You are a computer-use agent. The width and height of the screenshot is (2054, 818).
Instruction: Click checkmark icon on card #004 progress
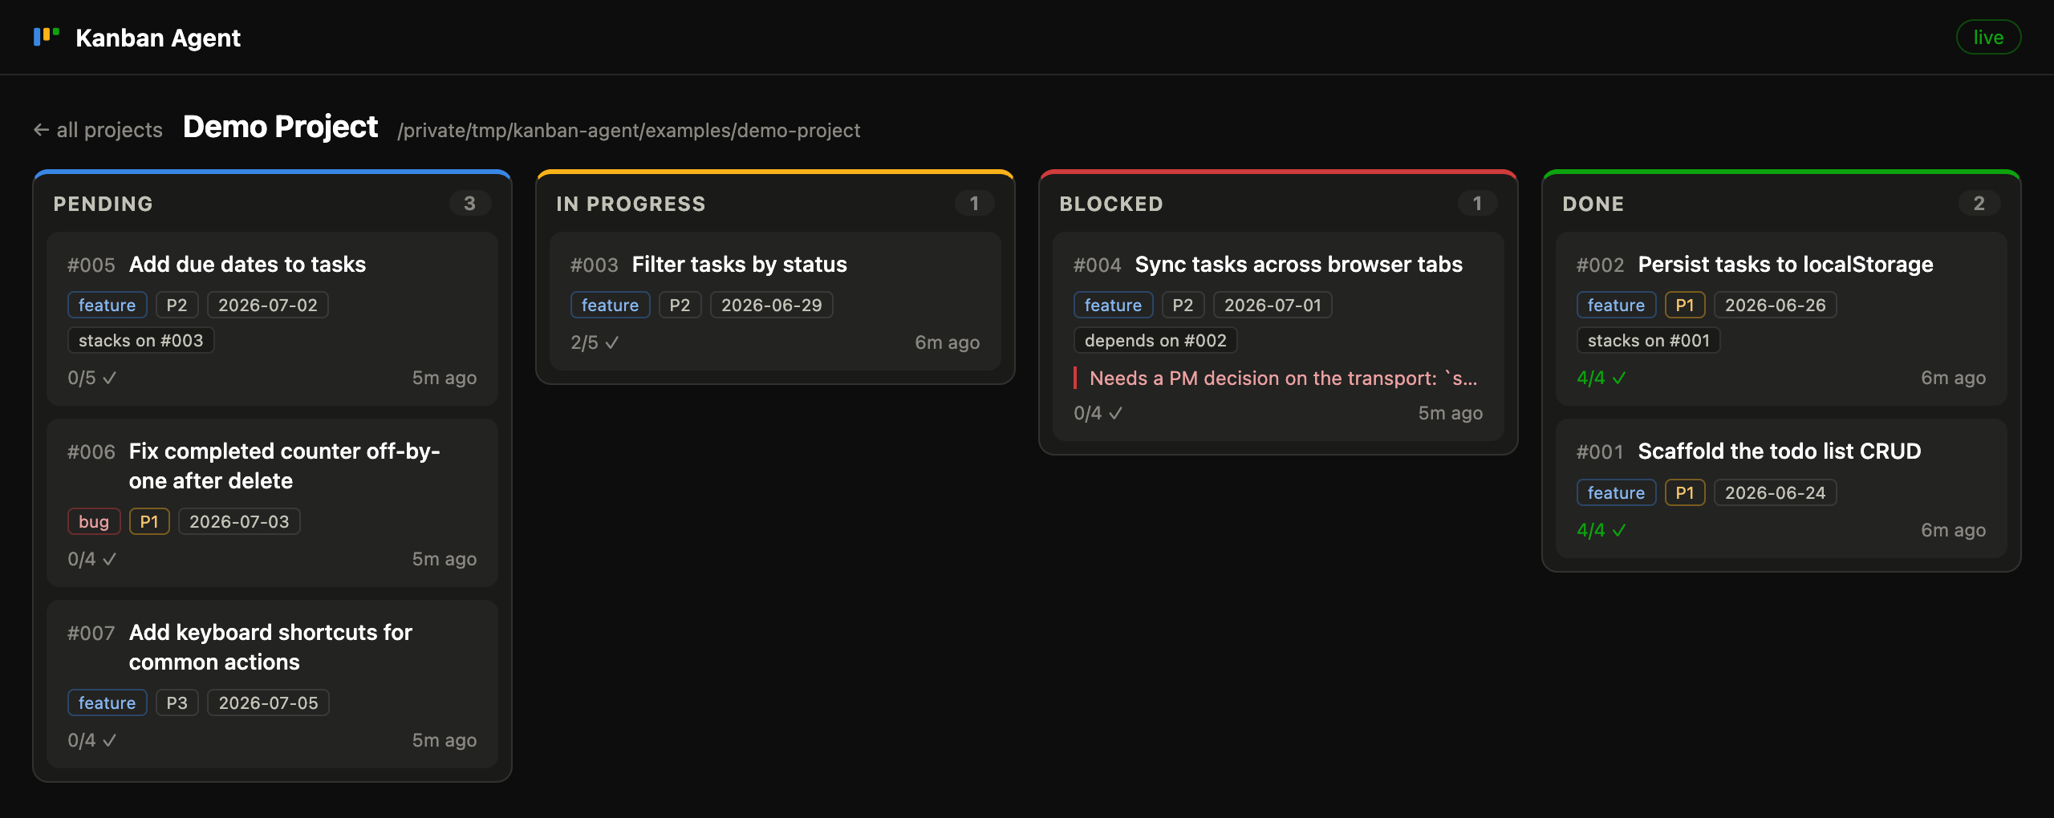1115,413
